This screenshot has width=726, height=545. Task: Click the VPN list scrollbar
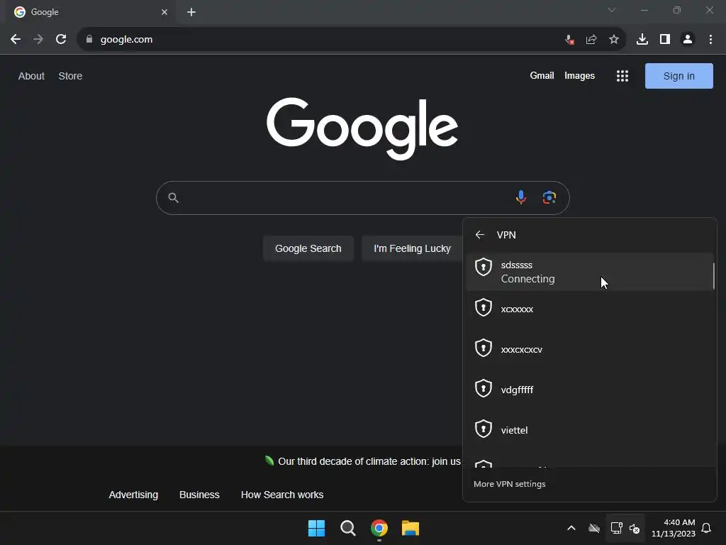point(713,276)
